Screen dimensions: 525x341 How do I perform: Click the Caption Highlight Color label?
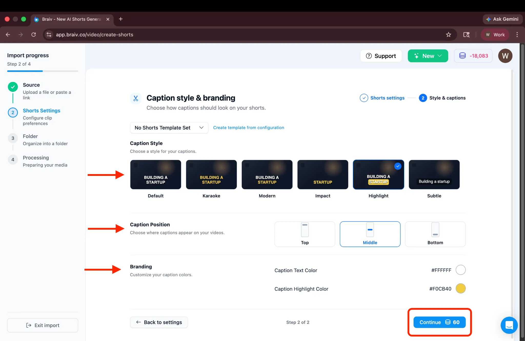(301, 289)
